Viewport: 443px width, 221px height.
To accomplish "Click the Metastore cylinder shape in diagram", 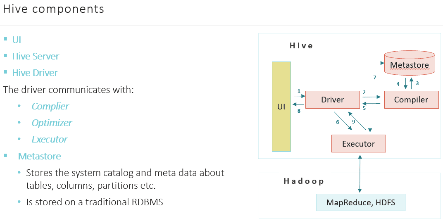I will (x=409, y=65).
